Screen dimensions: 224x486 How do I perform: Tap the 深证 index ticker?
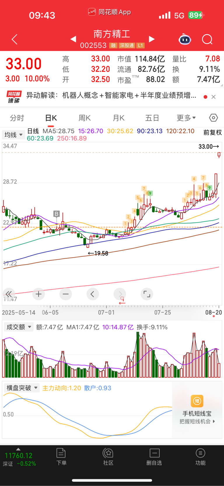click(x=19, y=459)
